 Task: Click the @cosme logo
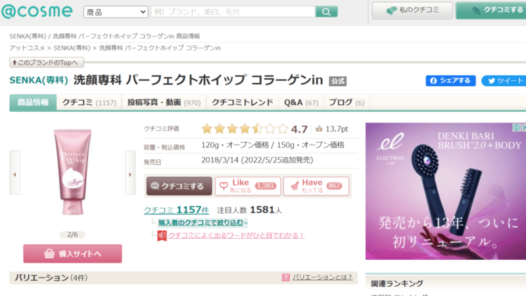[x=37, y=11]
